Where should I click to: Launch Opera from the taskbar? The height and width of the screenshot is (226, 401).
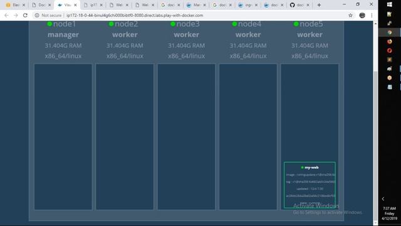[x=390, y=50]
